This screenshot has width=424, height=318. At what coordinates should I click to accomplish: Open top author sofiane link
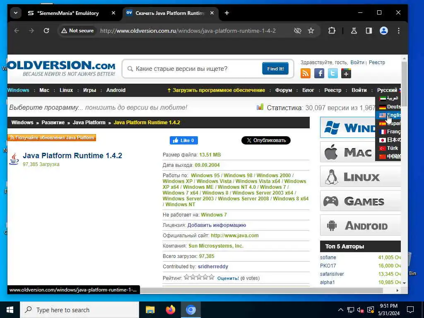point(328,258)
